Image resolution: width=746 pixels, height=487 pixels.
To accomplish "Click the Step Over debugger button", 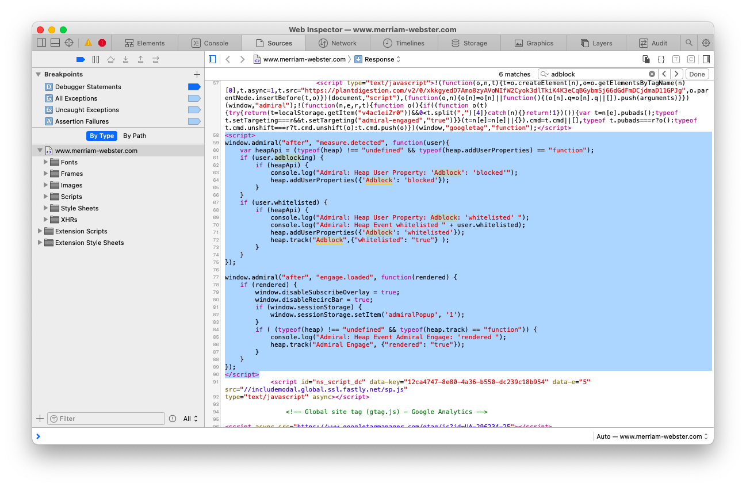I will (110, 59).
